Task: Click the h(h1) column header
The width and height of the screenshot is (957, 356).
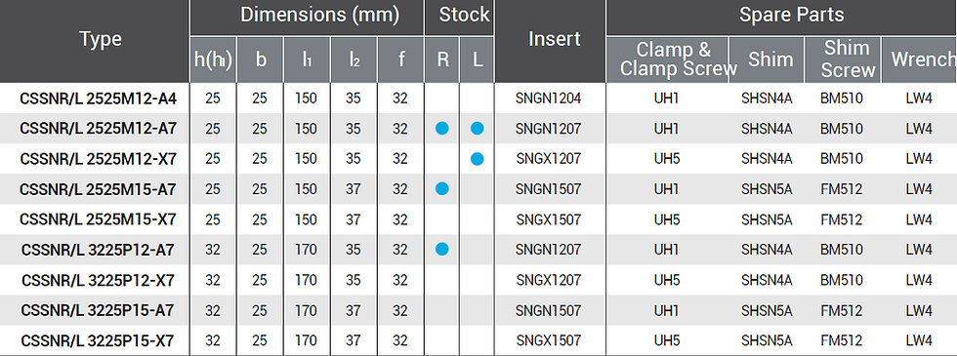Action: click(213, 59)
